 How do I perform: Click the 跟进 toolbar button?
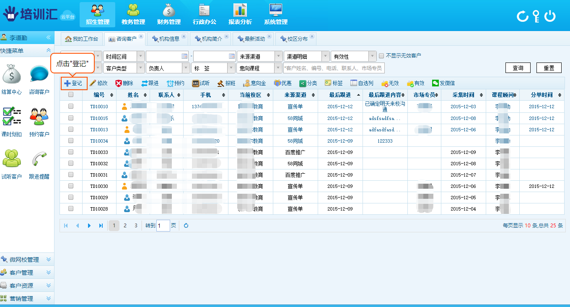(150, 83)
